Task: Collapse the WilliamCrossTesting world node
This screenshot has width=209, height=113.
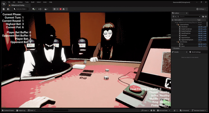Action: coord(175,22)
